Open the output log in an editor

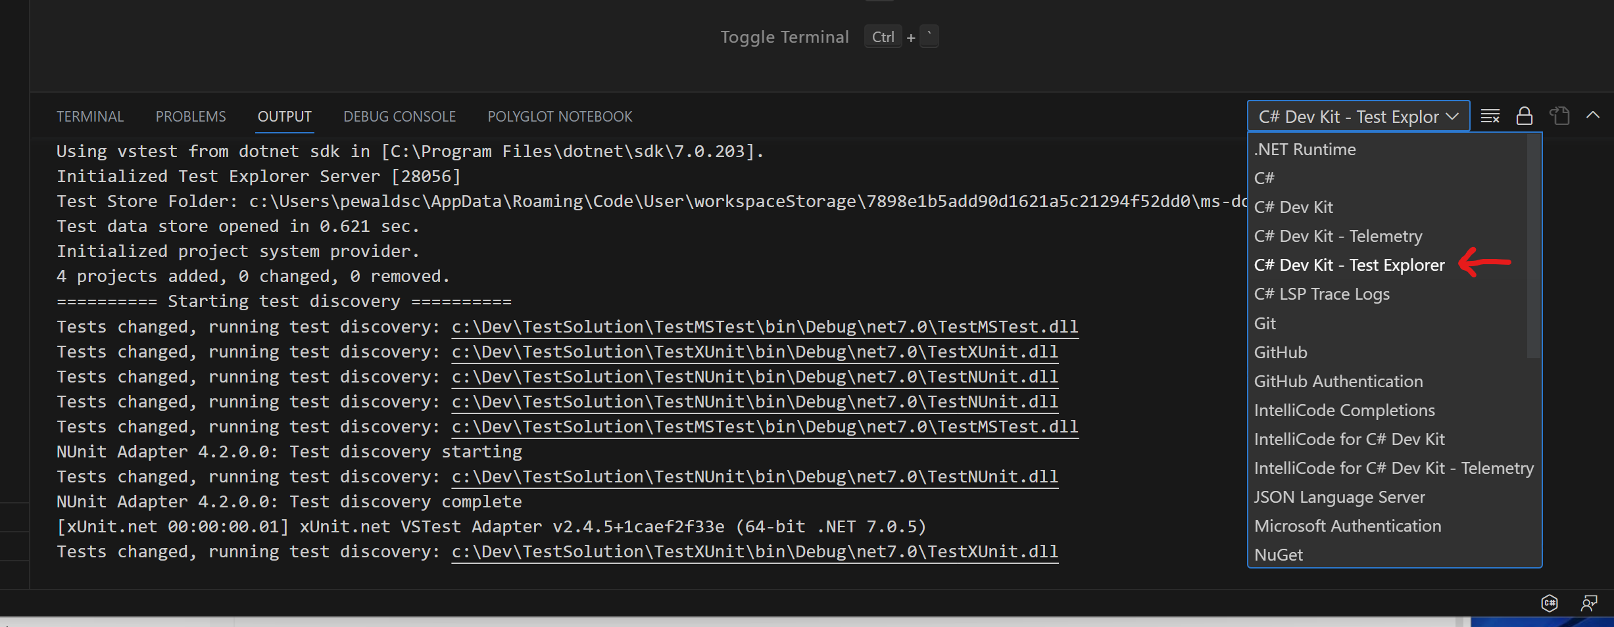[x=1559, y=116]
